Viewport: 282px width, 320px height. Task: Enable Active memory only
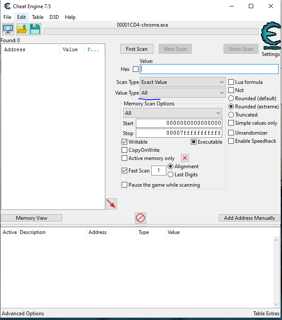[x=124, y=158]
